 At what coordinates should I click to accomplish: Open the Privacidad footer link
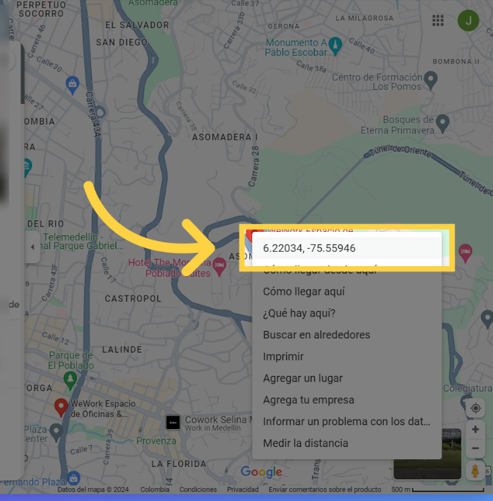(x=243, y=489)
